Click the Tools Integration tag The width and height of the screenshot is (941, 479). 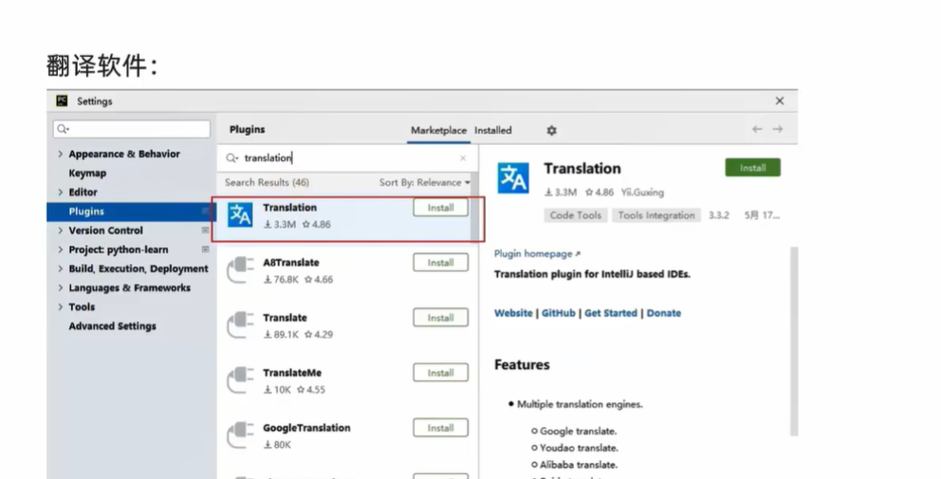click(656, 215)
